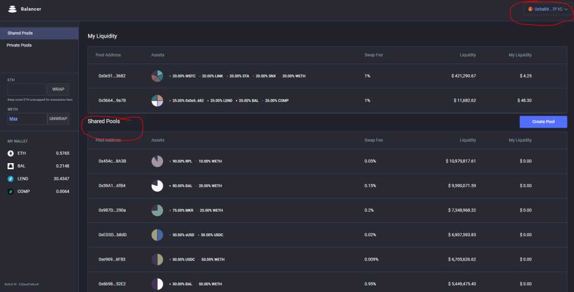Open pool address 0xe969...6F83

tap(112, 259)
